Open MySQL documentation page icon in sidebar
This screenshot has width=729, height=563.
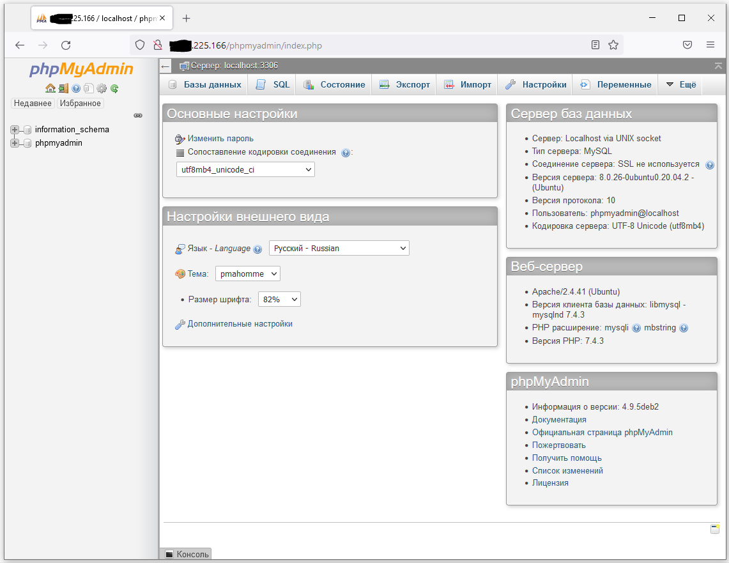pos(88,88)
